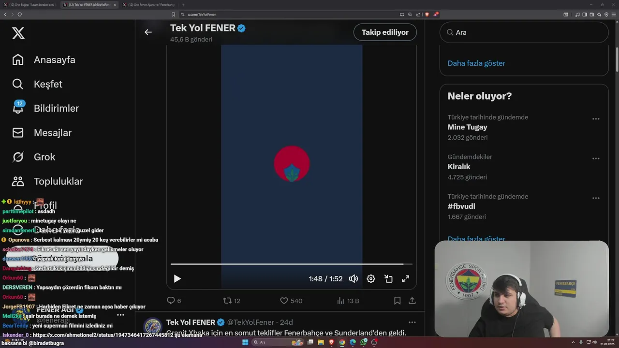Switch to the first X'te Buğra tab

click(29, 5)
